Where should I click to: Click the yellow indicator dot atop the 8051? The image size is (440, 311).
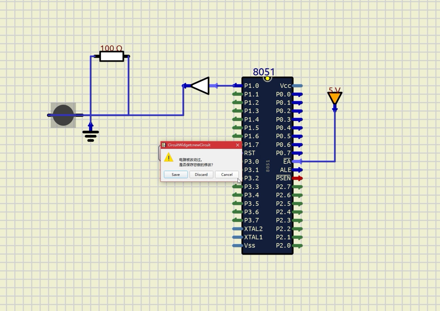coord(267,79)
